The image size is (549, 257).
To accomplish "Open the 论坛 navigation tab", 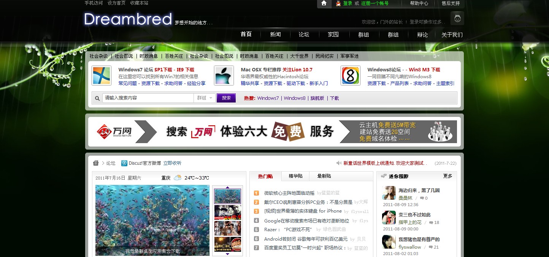I will [x=304, y=35].
